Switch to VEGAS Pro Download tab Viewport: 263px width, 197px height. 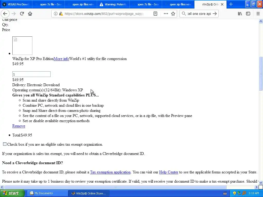16,4
